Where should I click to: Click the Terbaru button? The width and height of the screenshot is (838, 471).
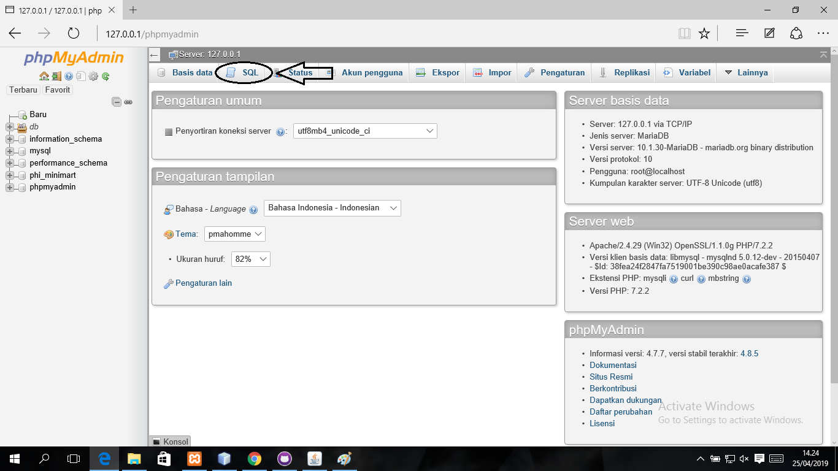pos(23,90)
